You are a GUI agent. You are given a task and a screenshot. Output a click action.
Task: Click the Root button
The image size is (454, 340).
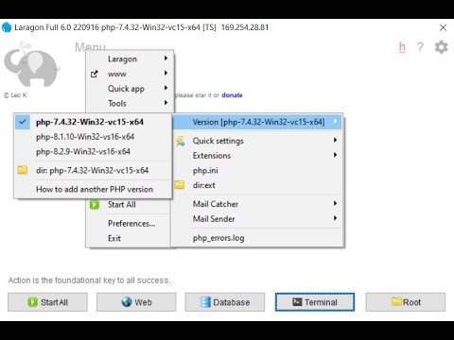(x=406, y=302)
